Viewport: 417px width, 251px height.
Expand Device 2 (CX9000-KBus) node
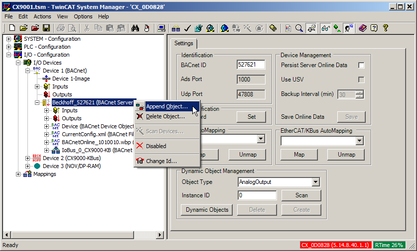tap(28, 159)
